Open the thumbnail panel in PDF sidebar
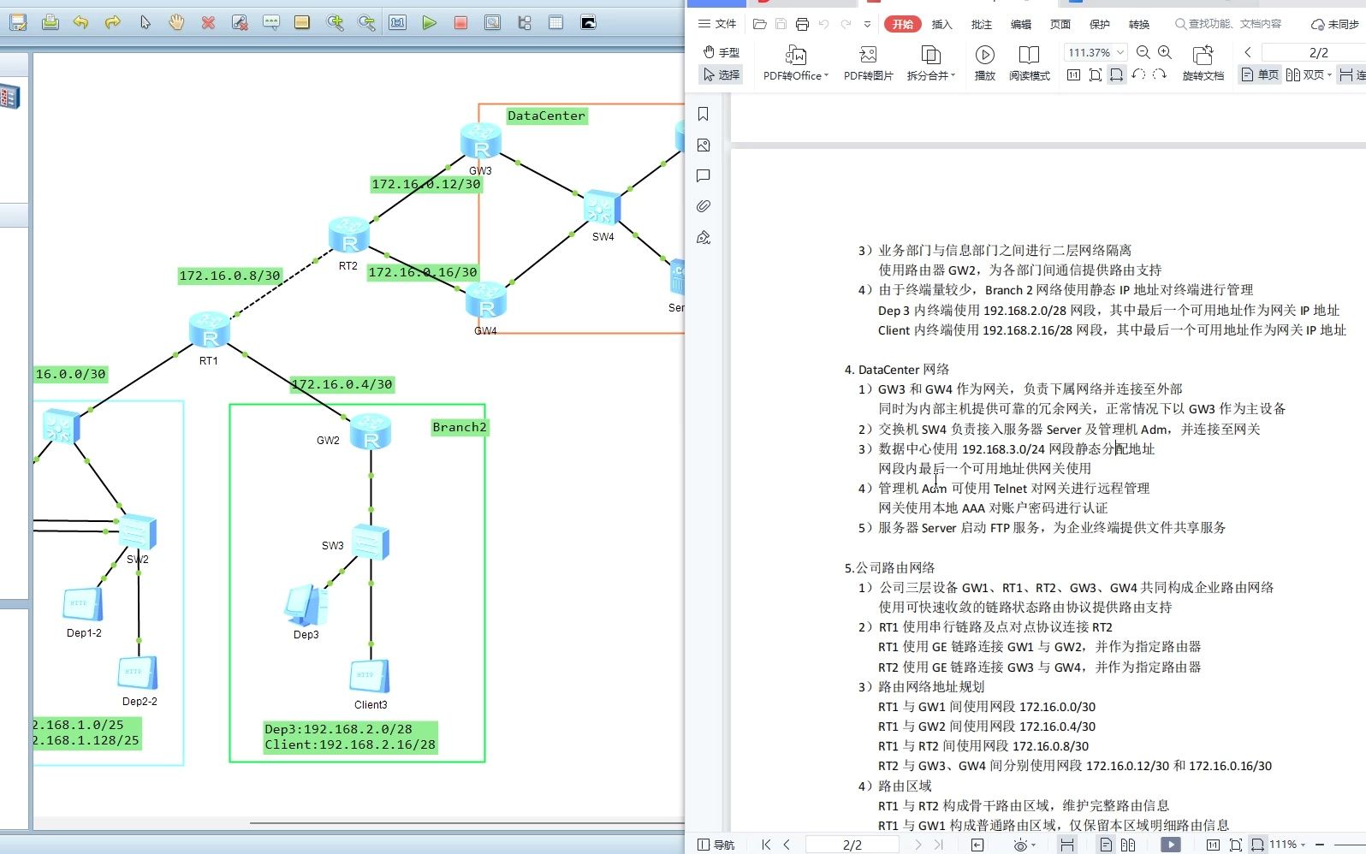 (x=704, y=145)
